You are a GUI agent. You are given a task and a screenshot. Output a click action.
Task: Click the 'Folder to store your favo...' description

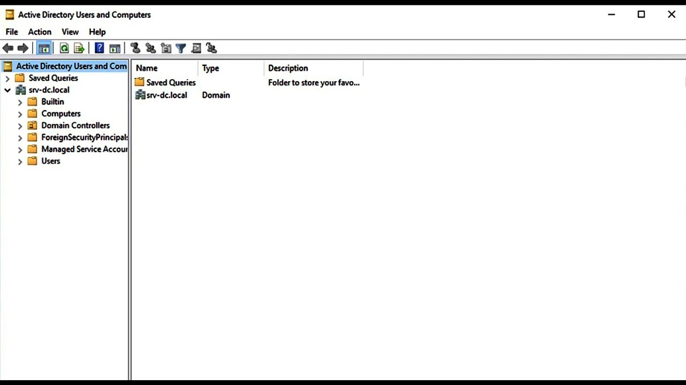point(314,82)
